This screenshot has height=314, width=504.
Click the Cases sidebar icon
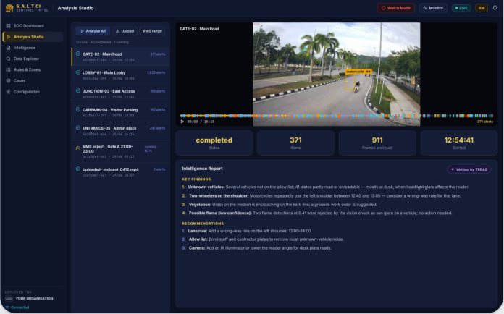click(x=9, y=80)
